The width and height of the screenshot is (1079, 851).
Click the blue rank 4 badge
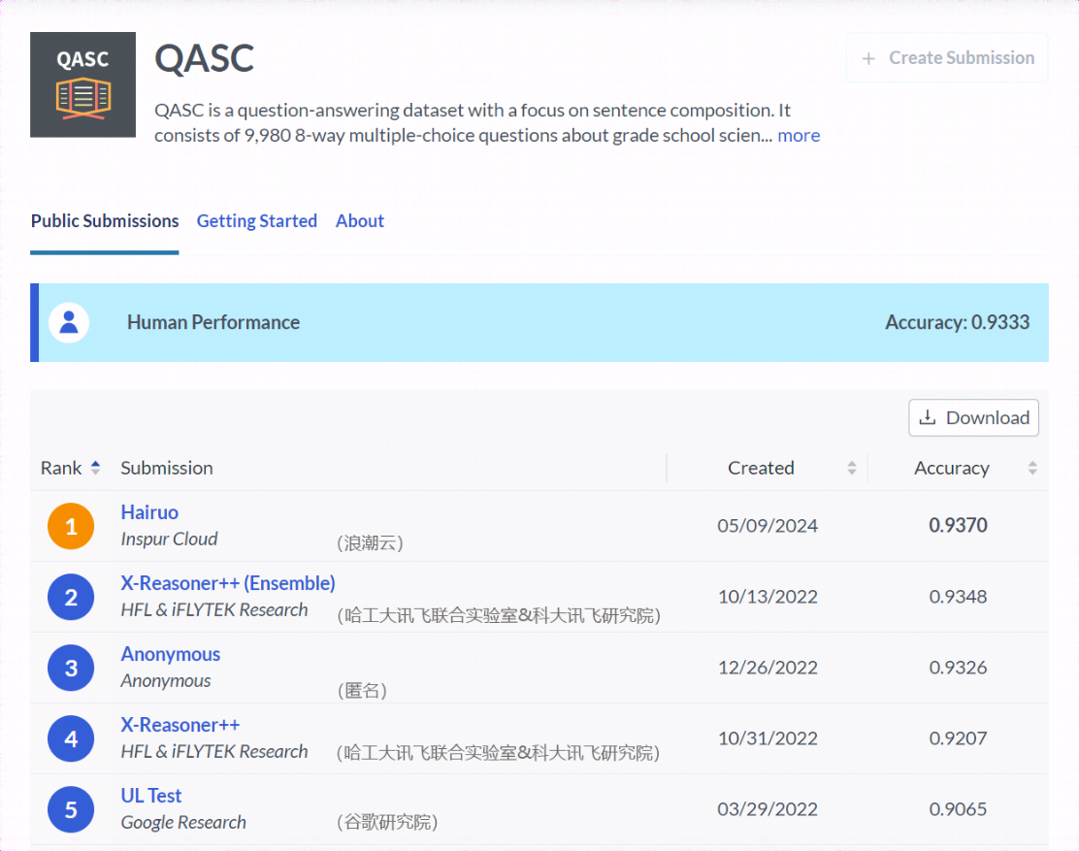point(71,738)
